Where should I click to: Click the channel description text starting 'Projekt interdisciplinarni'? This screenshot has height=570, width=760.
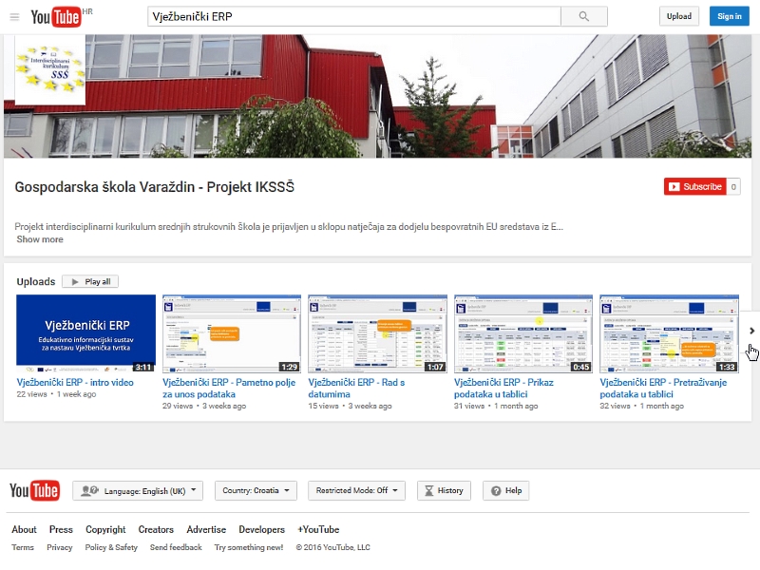(289, 226)
